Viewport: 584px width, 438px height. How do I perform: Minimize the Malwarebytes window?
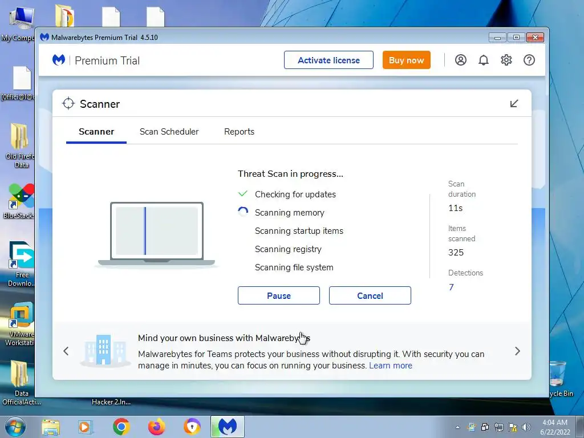[497, 37]
